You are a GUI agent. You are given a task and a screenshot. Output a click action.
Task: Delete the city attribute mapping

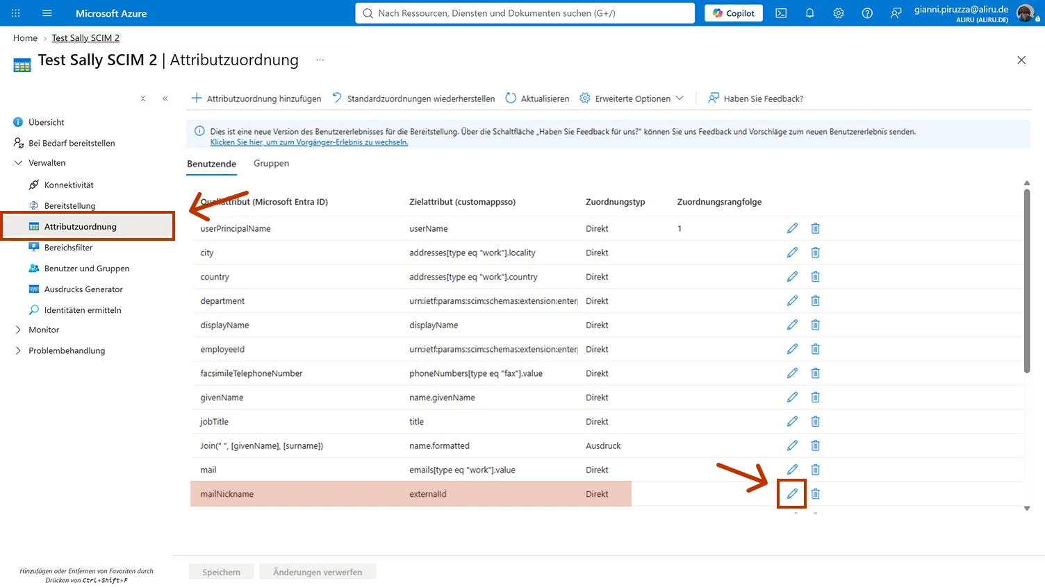[816, 253]
